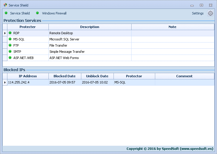
Task: Click the Note column header
Action: 173,27
